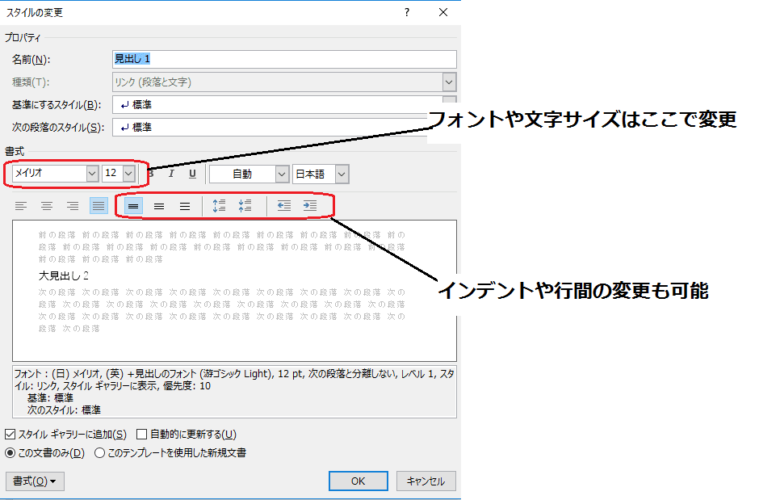Open the 日本語 language dropdown

[x=342, y=174]
